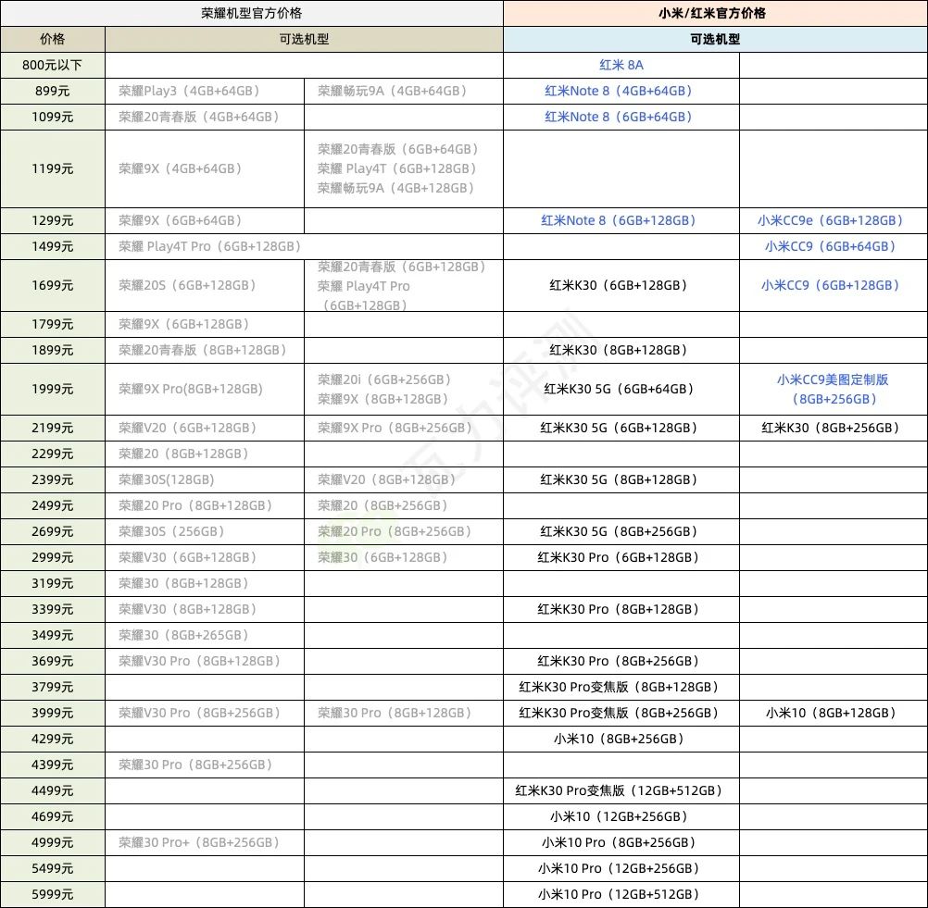
Task: Click the 3999元 price cell
Action: (x=53, y=713)
